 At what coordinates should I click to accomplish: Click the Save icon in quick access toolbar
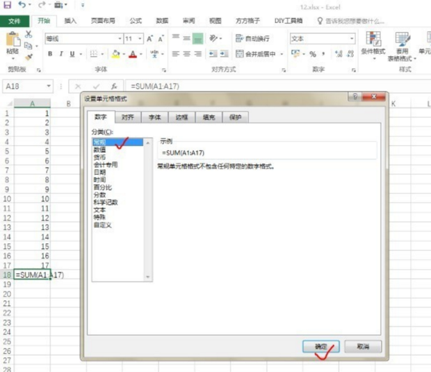7,5
